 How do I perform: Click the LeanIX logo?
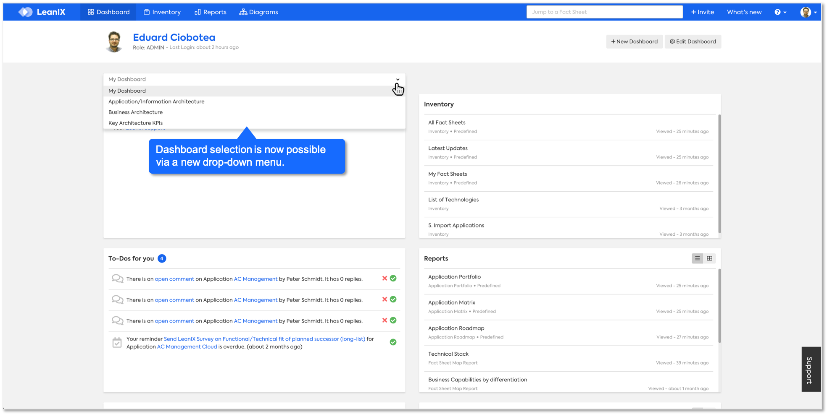[x=42, y=12]
